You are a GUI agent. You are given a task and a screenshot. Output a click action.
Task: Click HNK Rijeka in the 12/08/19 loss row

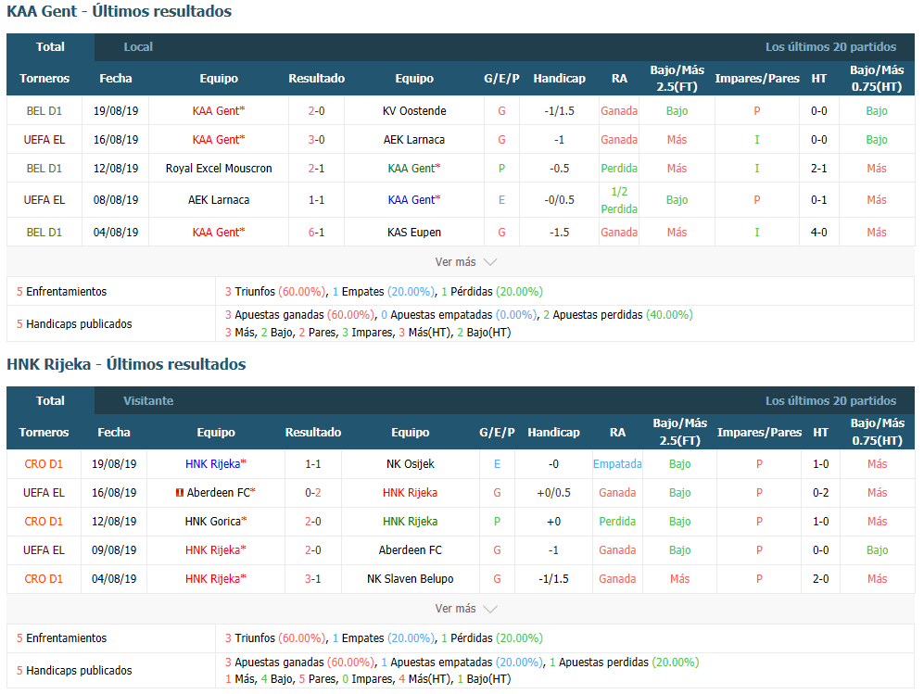[x=411, y=522]
